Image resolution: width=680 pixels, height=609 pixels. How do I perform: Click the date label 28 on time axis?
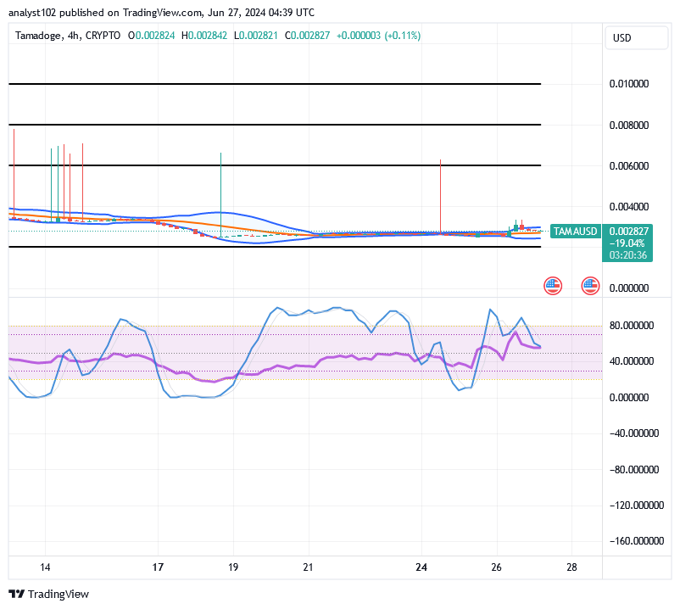coord(572,567)
